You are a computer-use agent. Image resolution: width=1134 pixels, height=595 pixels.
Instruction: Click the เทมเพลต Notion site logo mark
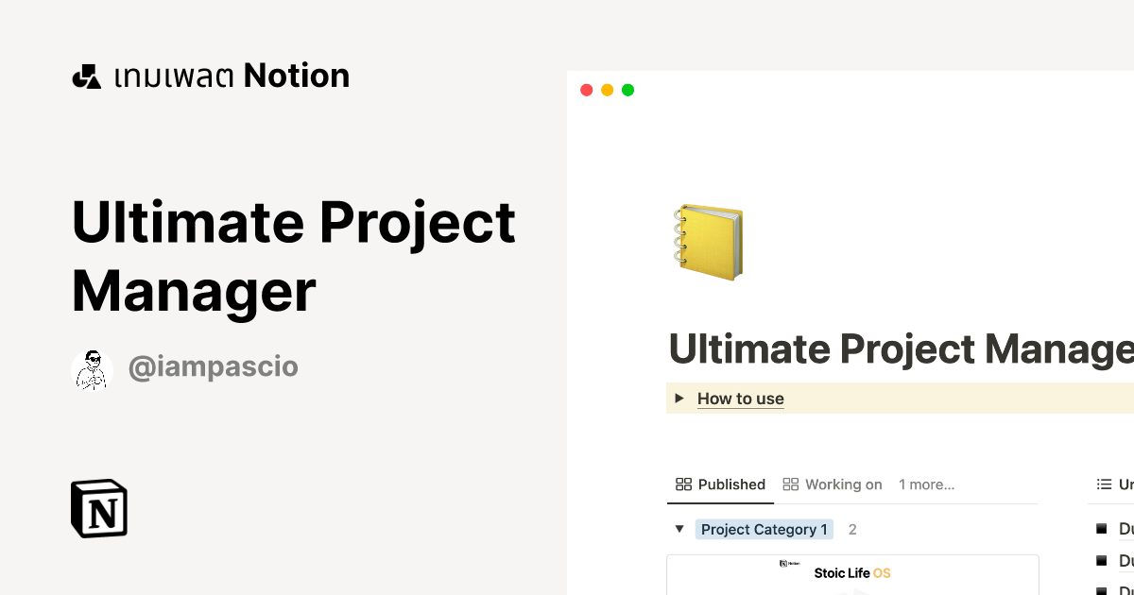[x=86, y=75]
